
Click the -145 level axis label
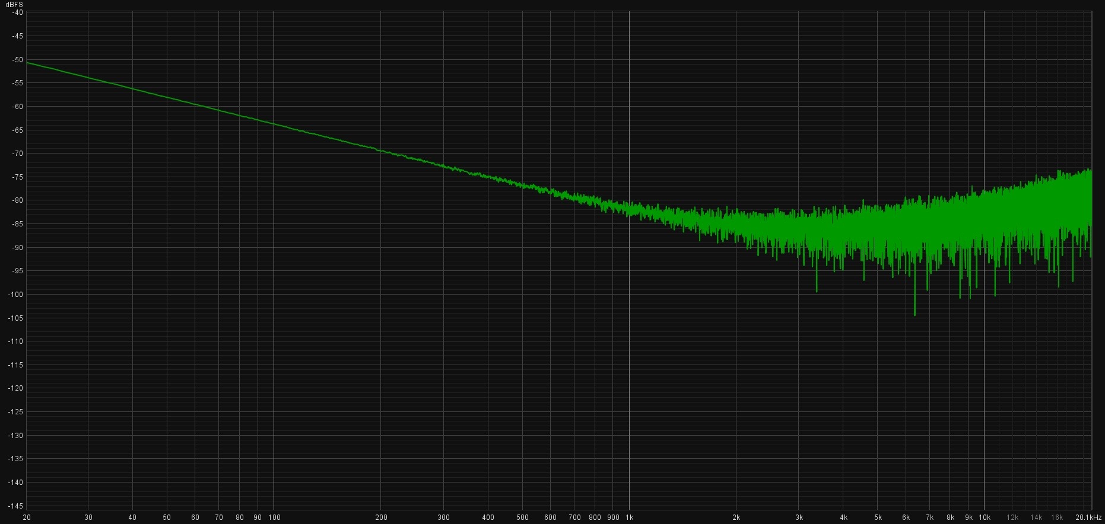click(15, 506)
